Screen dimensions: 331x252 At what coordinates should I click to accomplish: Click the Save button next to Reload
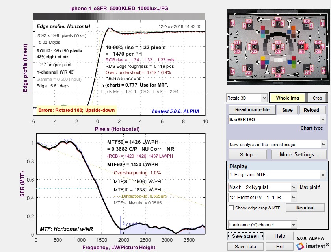pos(287,110)
